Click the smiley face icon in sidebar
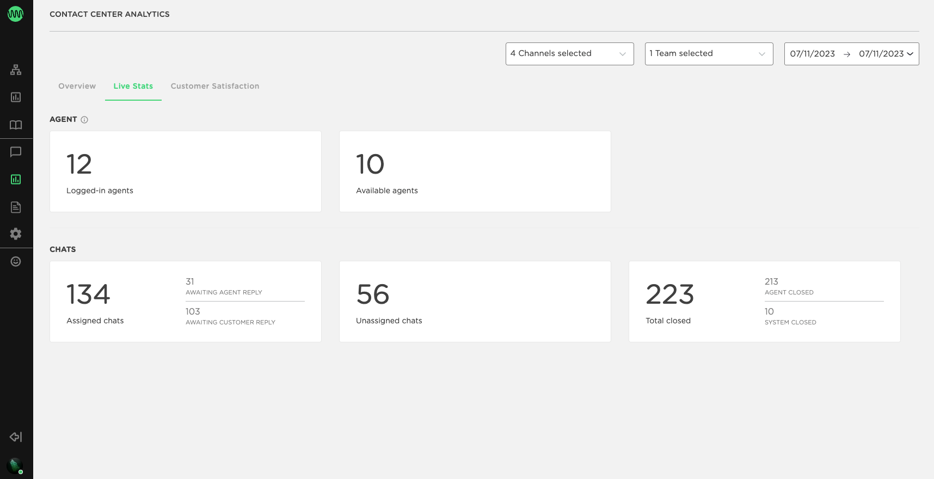The width and height of the screenshot is (934, 479). coord(16,262)
